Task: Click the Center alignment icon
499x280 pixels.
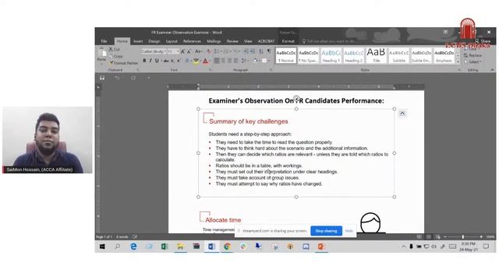Action: 223,61
